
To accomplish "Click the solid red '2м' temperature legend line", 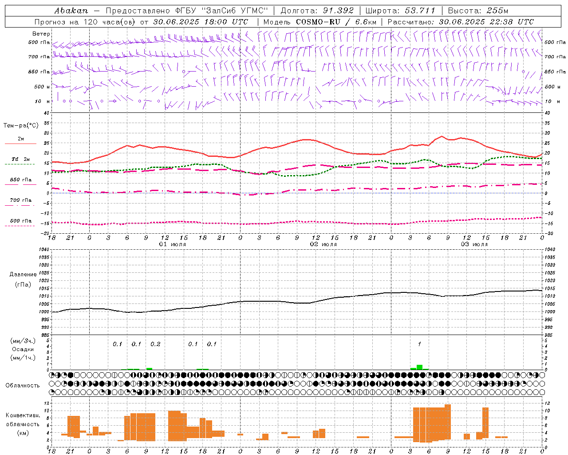I will pyautogui.click(x=20, y=144).
